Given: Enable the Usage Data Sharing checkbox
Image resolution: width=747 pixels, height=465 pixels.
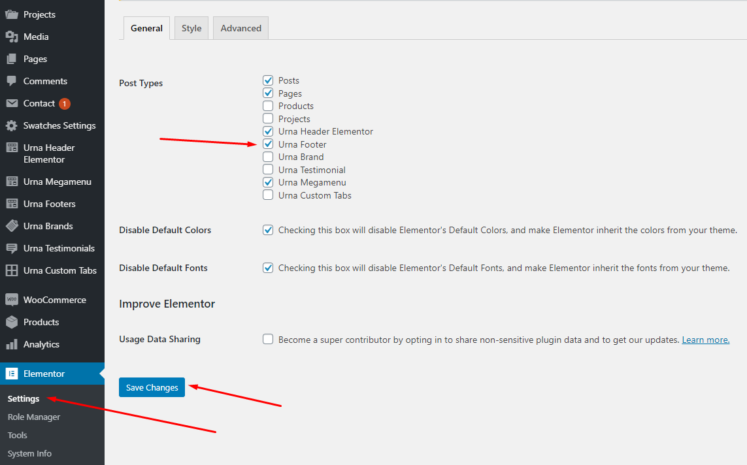Looking at the screenshot, I should (268, 339).
